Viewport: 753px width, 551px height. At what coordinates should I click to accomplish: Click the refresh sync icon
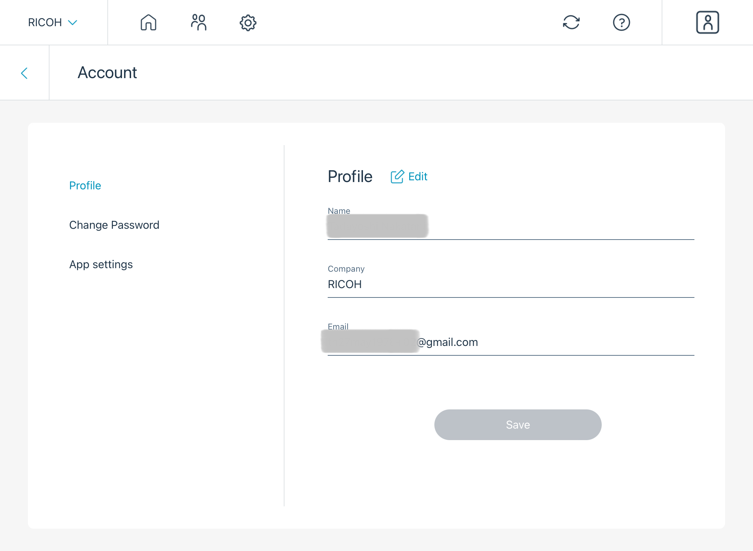pos(571,23)
